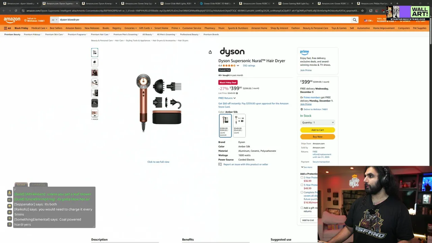Reload the page with browser refresh icon
432x243 pixels.
pyautogui.click(x=16, y=10)
